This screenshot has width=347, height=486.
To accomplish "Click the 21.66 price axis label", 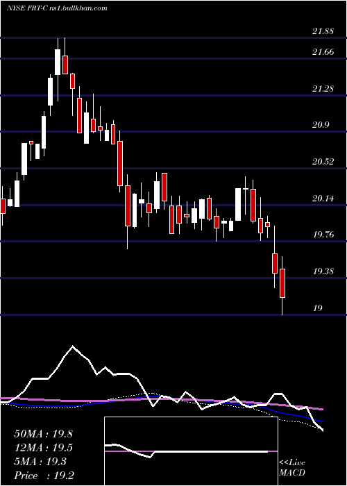I will click(323, 52).
